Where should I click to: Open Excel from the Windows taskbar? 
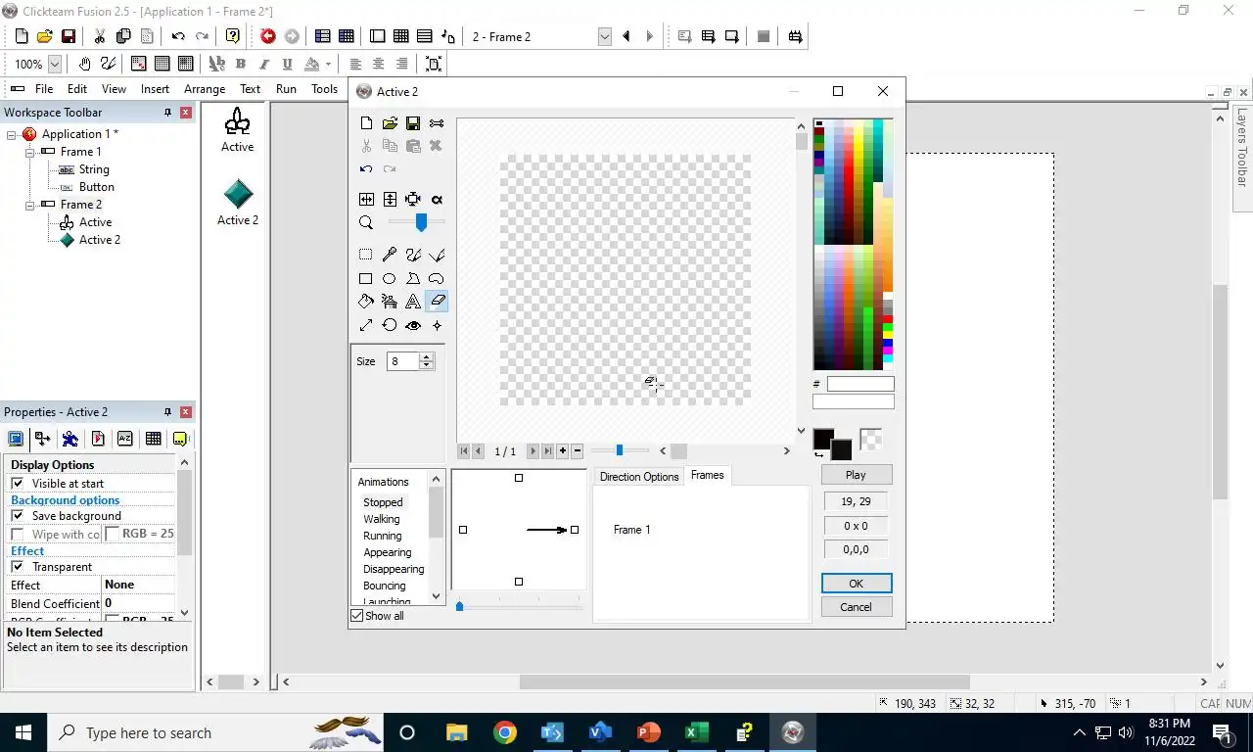[x=697, y=732]
